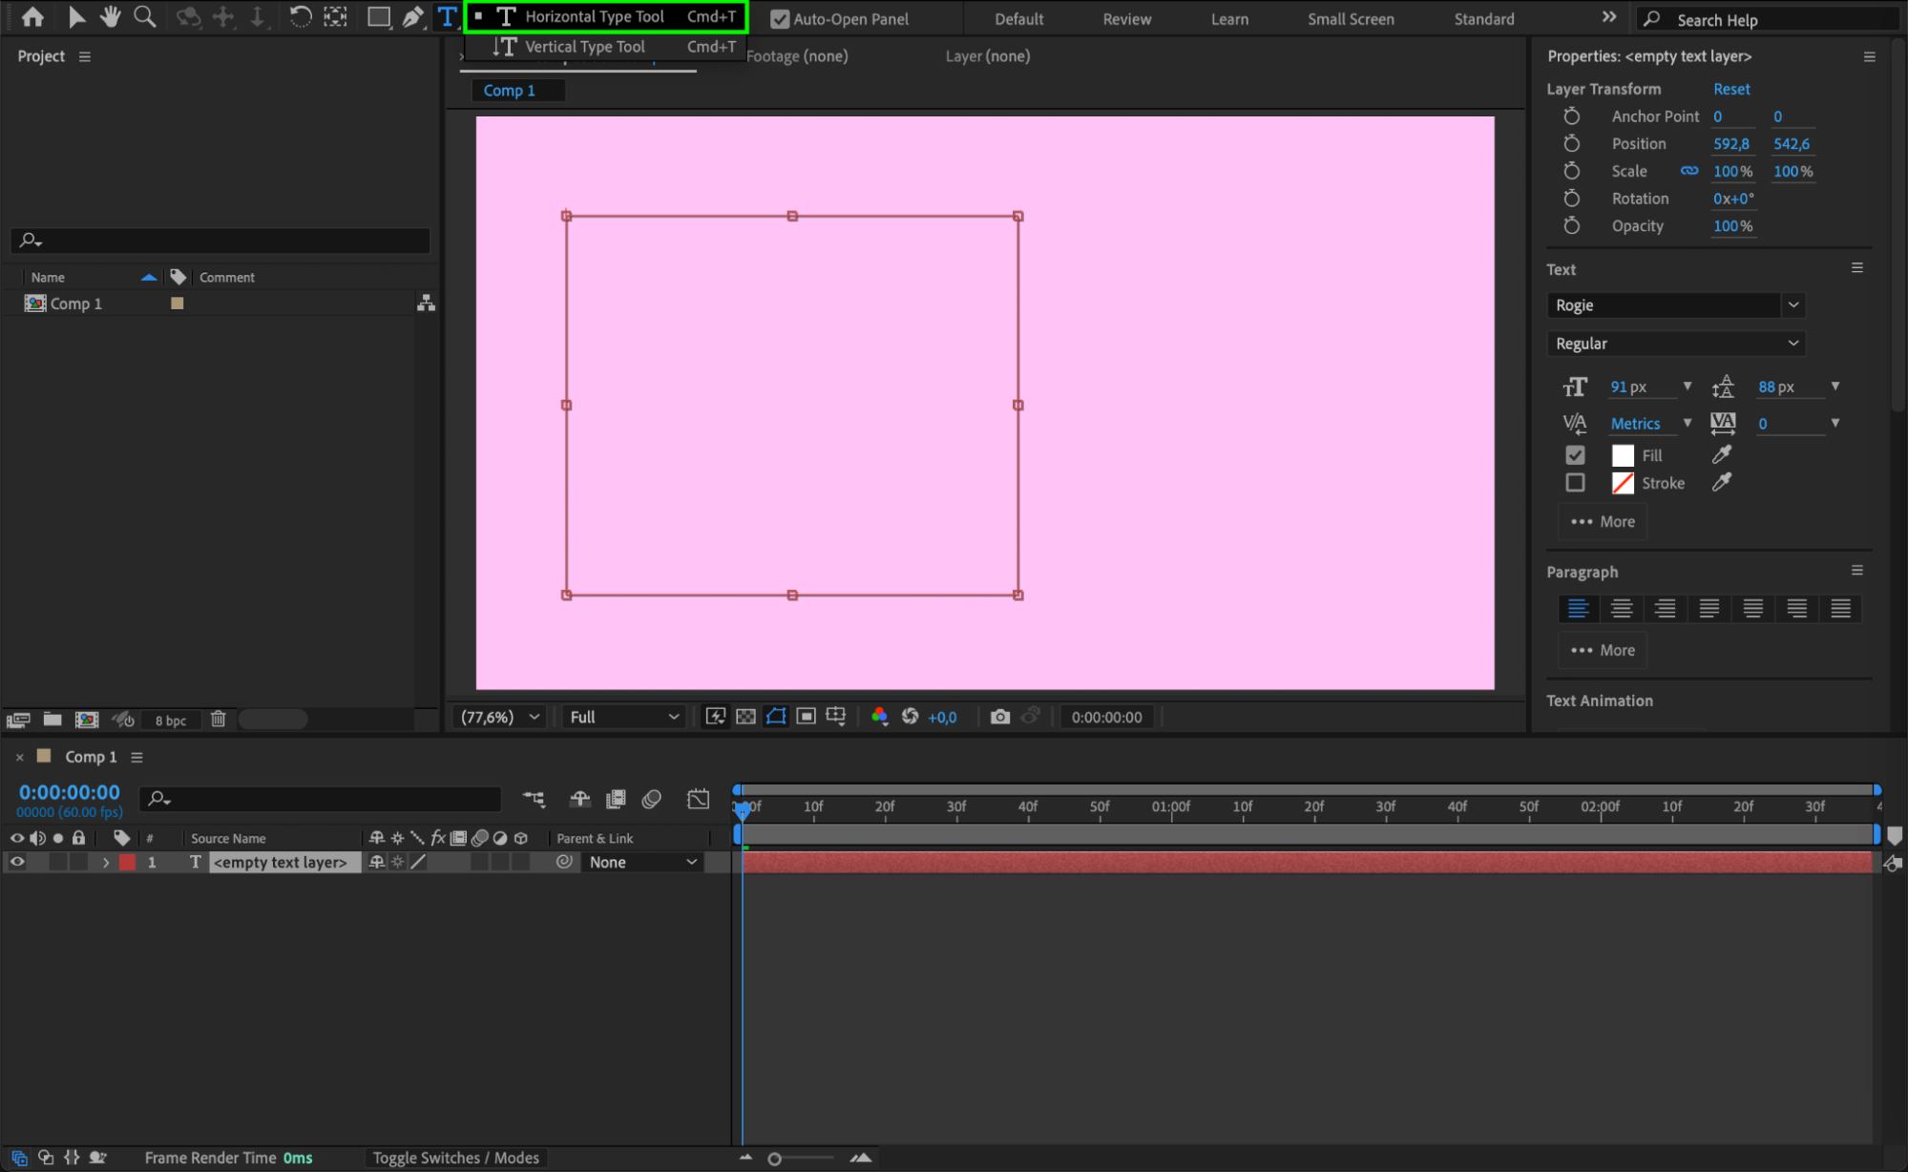Take snapshot with camera icon
Image resolution: width=1908 pixels, height=1172 pixels.
999,717
